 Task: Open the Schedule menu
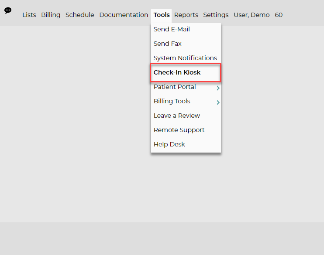coord(80,15)
